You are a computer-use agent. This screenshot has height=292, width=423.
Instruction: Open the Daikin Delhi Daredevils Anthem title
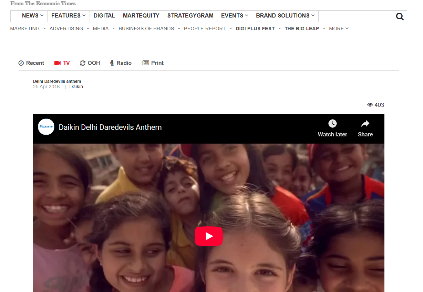tap(110, 127)
